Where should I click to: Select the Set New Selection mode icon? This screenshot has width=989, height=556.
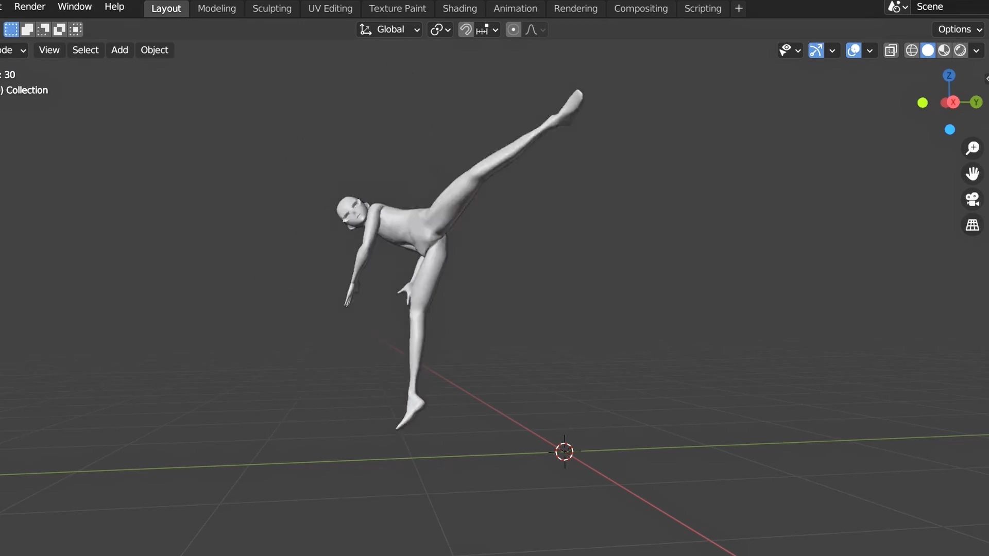click(11, 29)
